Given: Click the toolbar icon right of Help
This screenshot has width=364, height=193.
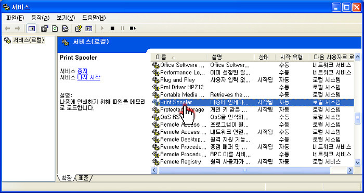Looking at the screenshot, I should pyautogui.click(x=89, y=29).
